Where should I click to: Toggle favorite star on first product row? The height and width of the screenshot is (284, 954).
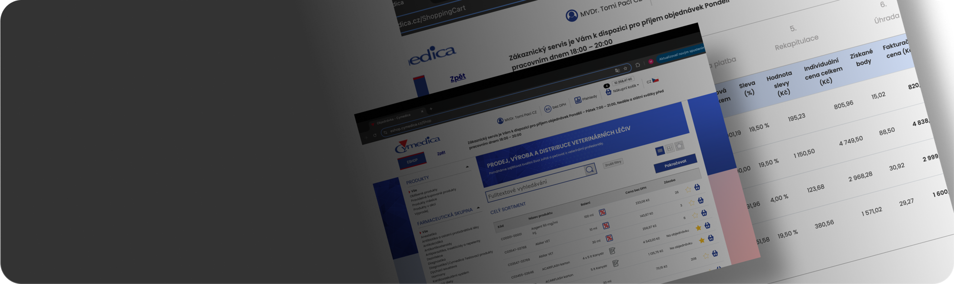point(688,189)
